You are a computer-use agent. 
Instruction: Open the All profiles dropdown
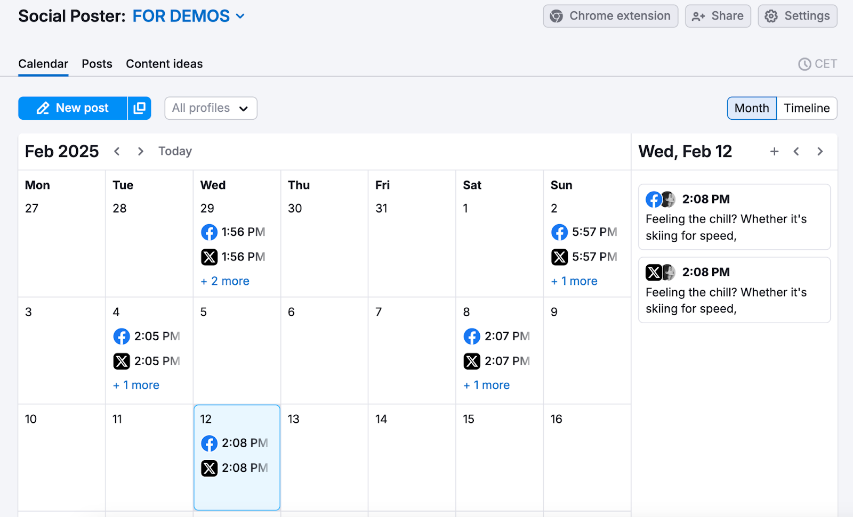[210, 108]
